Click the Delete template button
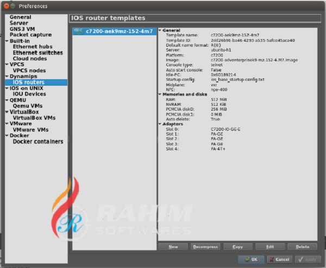The width and height of the screenshot is (326, 268). 303,247
